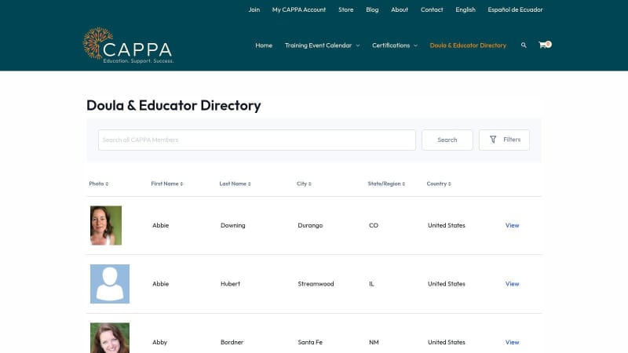Viewport: 628px width, 353px height.
Task: Sort by Country column
Action: [439, 184]
